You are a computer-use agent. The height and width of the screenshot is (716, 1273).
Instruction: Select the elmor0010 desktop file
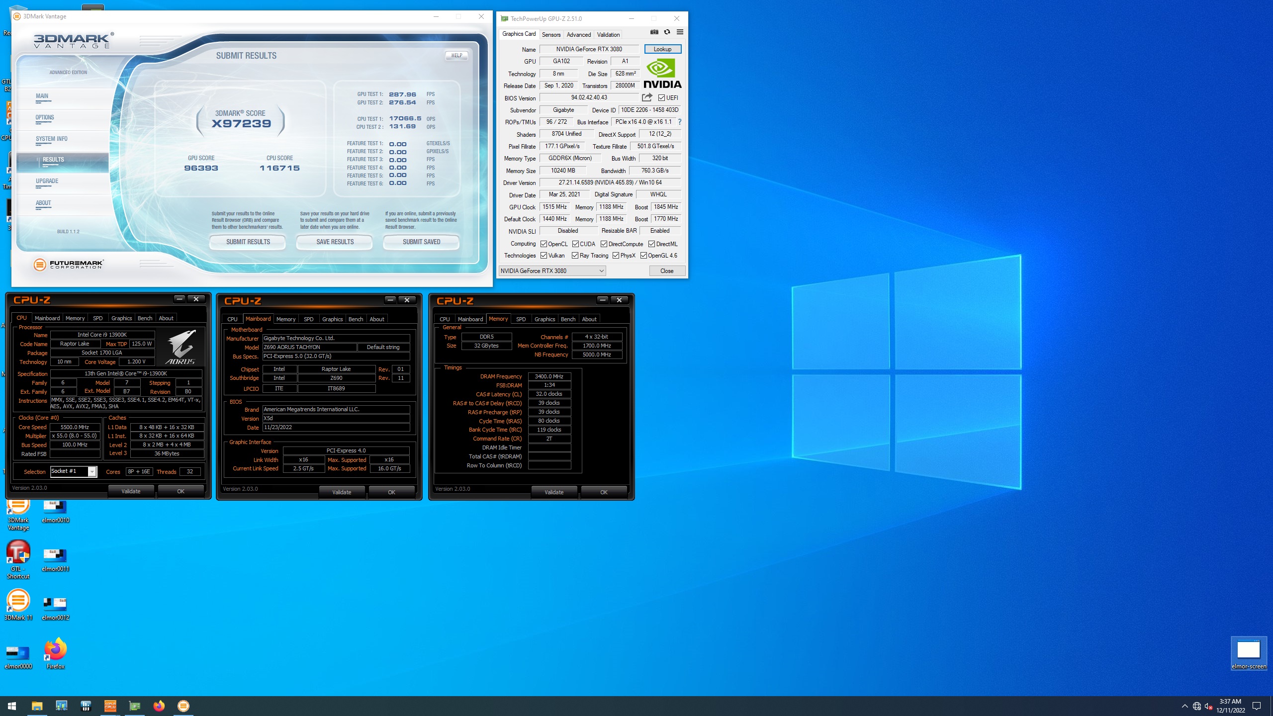click(55, 512)
